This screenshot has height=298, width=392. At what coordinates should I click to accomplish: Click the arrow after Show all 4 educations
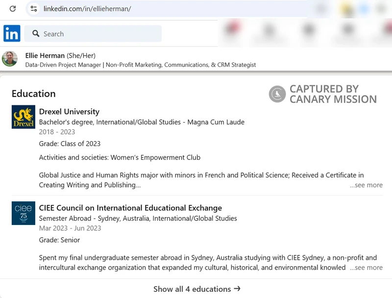click(237, 289)
